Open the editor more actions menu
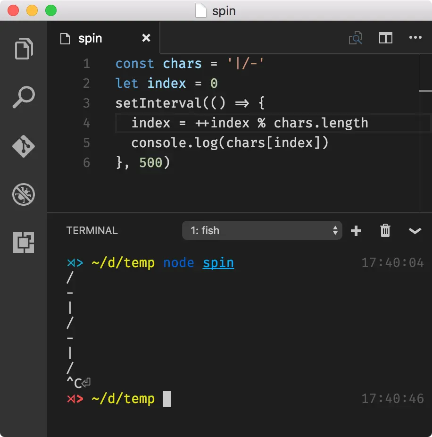 [415, 37]
